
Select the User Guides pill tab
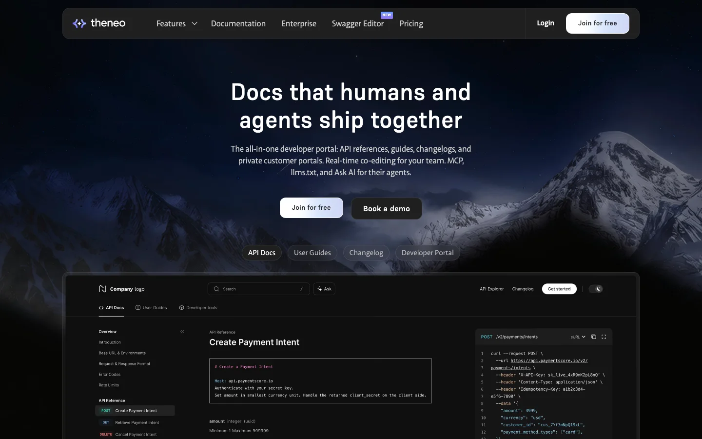click(x=312, y=253)
